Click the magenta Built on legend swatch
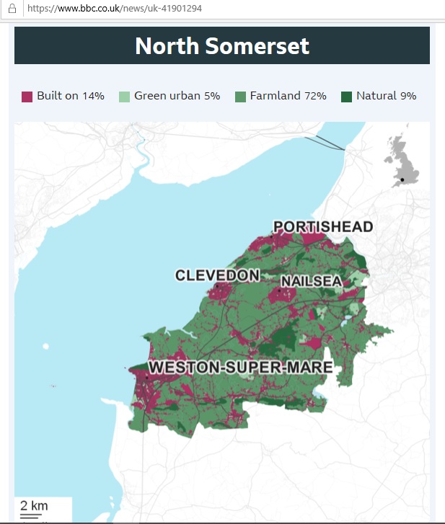 [x=27, y=97]
